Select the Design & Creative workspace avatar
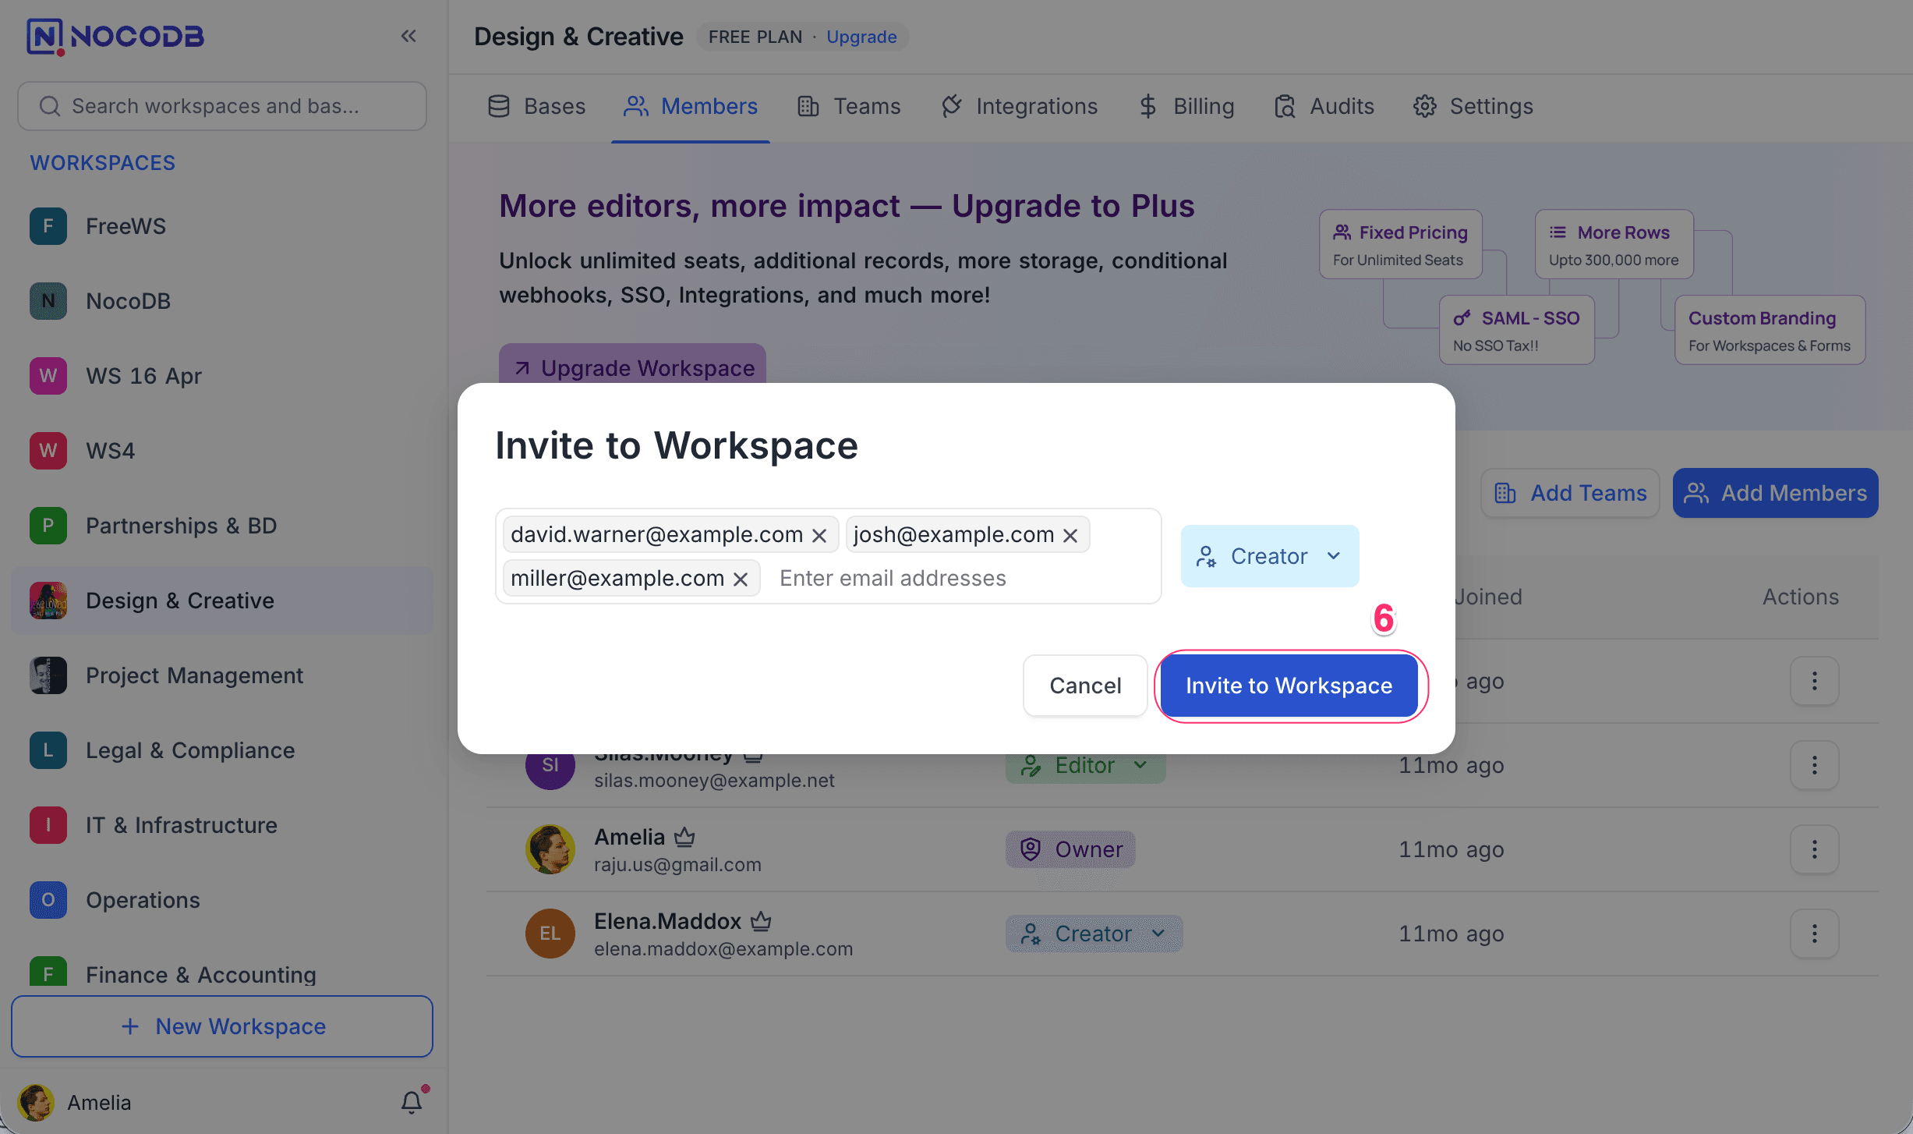 click(x=48, y=601)
